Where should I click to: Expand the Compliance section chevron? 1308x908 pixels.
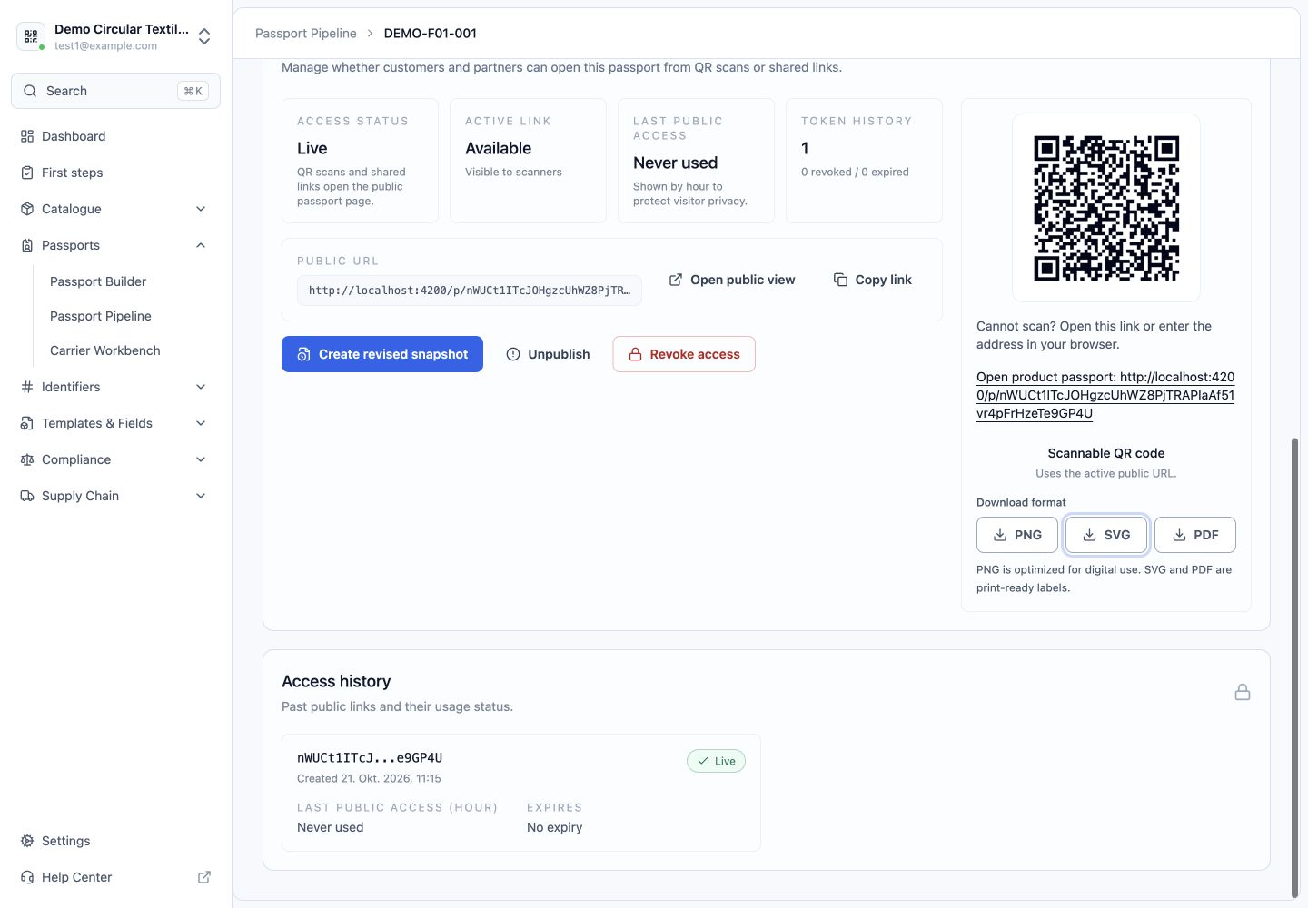point(201,459)
